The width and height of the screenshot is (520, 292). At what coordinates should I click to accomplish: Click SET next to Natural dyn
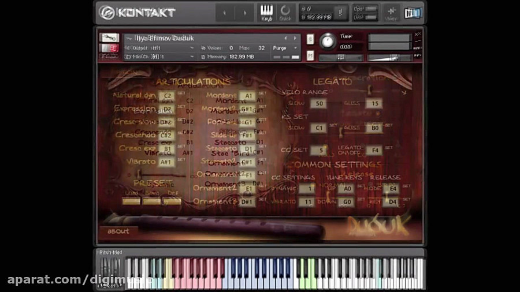click(x=181, y=93)
